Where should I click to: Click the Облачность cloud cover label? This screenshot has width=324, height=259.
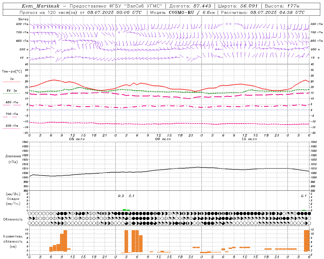[x=13, y=219]
